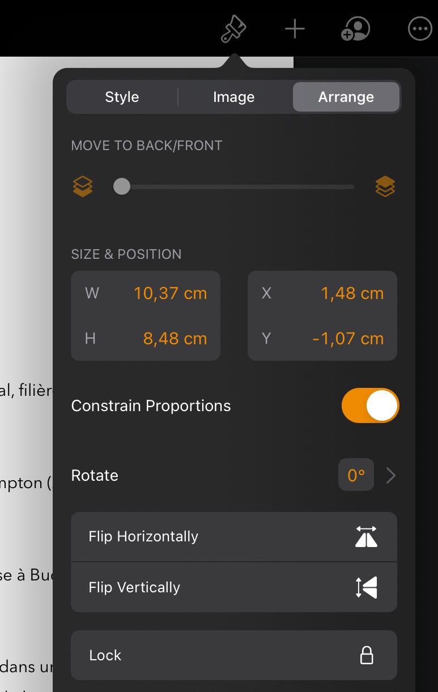Tap the Flip Vertically mirror icon
Screen dimensions: 438x692
pos(366,587)
